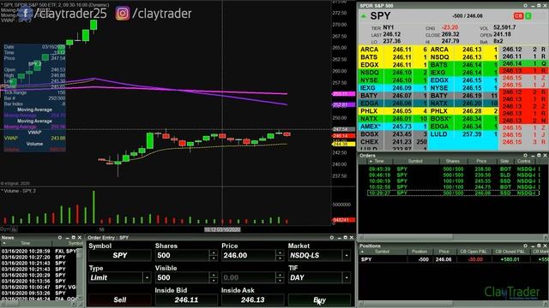Viewport: 549px width, 308px height.
Task: Click the Visible field showing 500
Action: coord(183,277)
